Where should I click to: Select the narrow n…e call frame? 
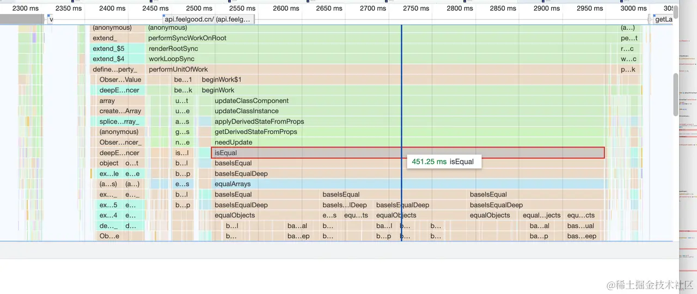click(x=181, y=142)
